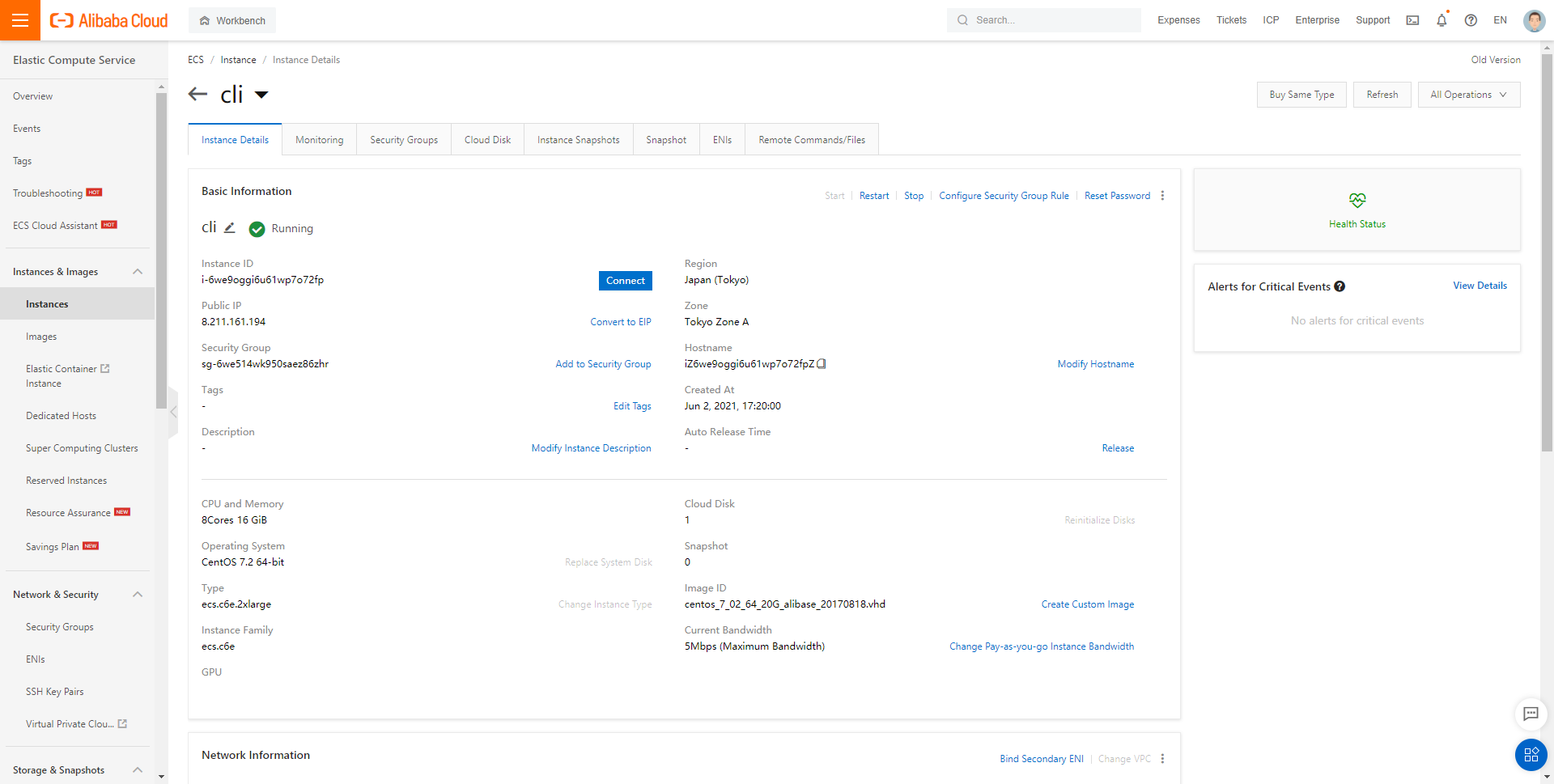This screenshot has width=1554, height=784.
Task: Click Add to Security Group
Action: (603, 364)
